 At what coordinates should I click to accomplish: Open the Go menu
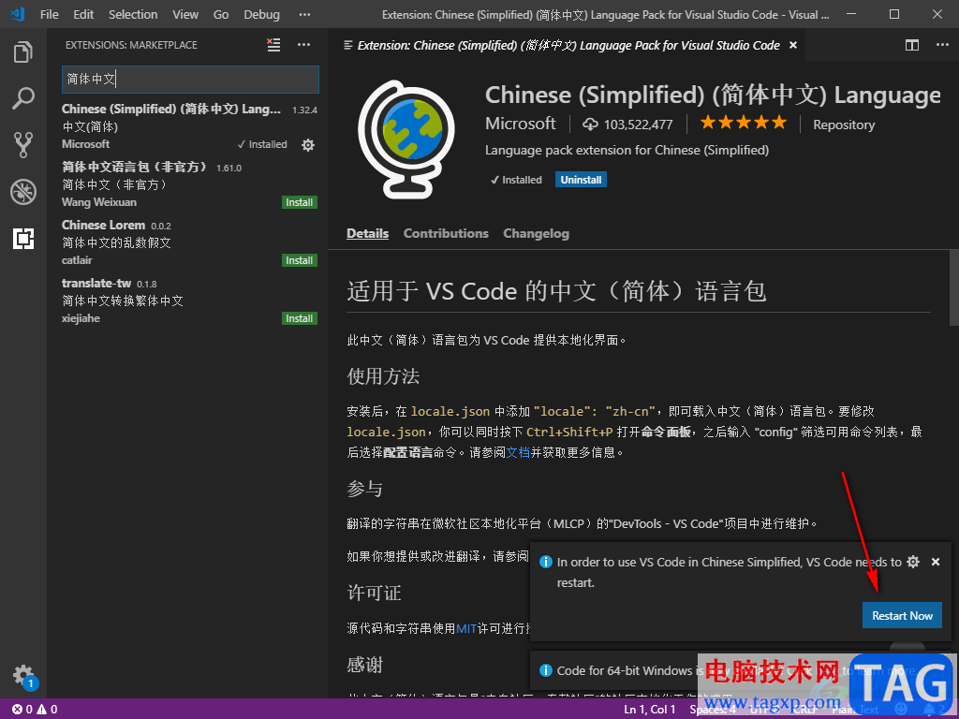221,14
